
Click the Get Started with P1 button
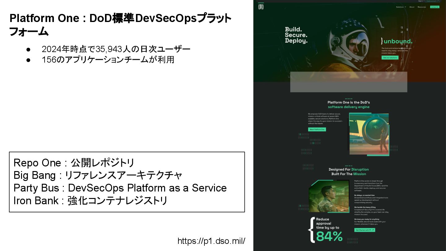(365, 230)
